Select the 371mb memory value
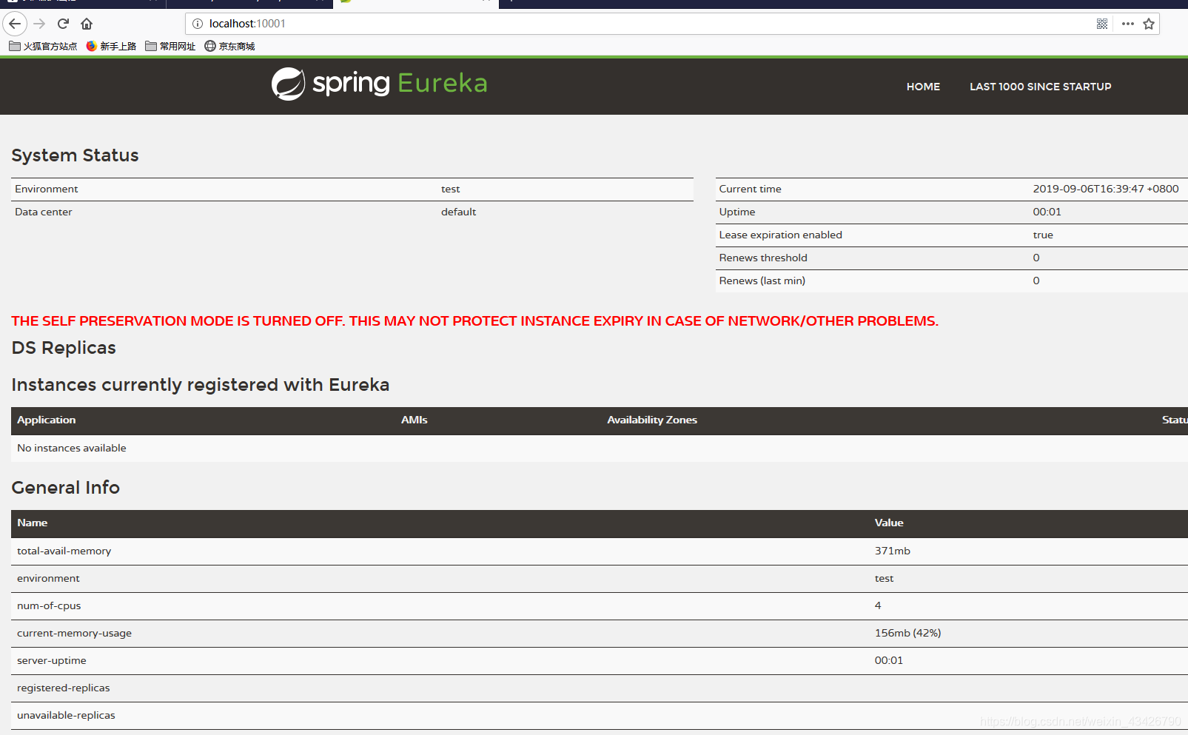The height and width of the screenshot is (735, 1188). pyautogui.click(x=892, y=551)
